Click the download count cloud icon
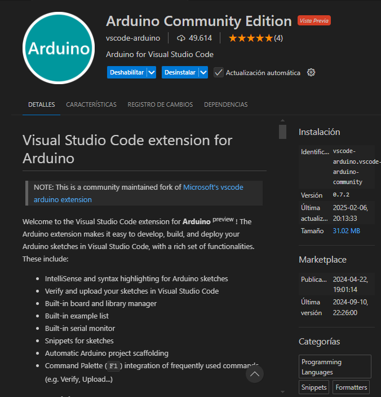This screenshot has width=381, height=397. pyautogui.click(x=181, y=38)
